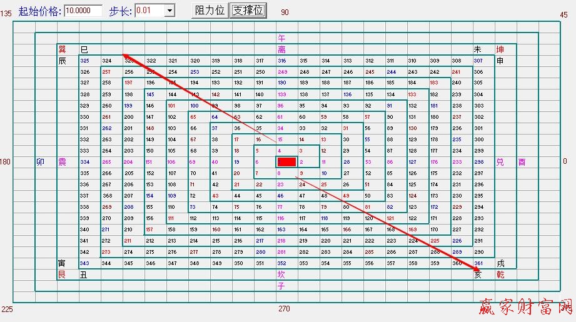Click grid cell 343 in bottom-left corner

[84, 263]
